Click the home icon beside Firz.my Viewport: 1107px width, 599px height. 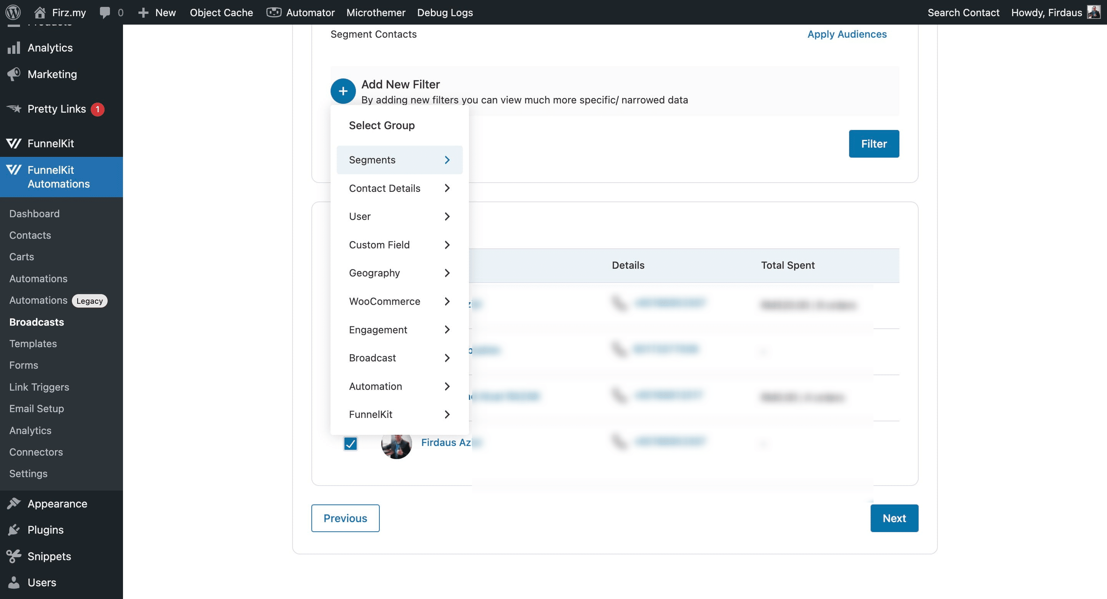click(x=40, y=12)
